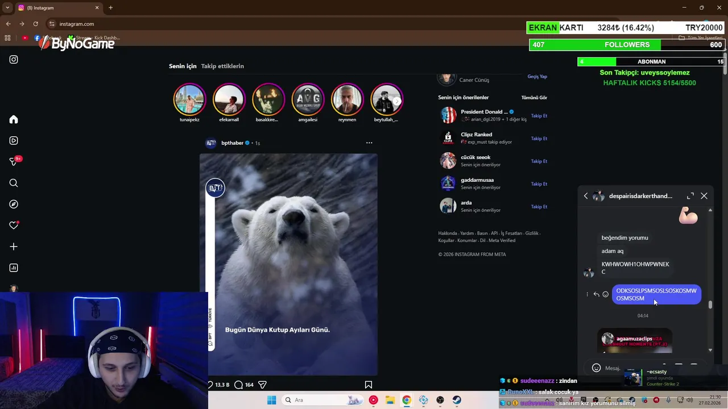Open Chrome from the taskbar

pos(407,400)
